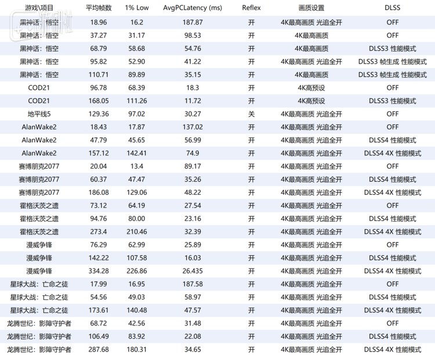The height and width of the screenshot is (355, 435).
Task: Click the Reflex 关 cell for 地平线5
Action: pos(251,114)
